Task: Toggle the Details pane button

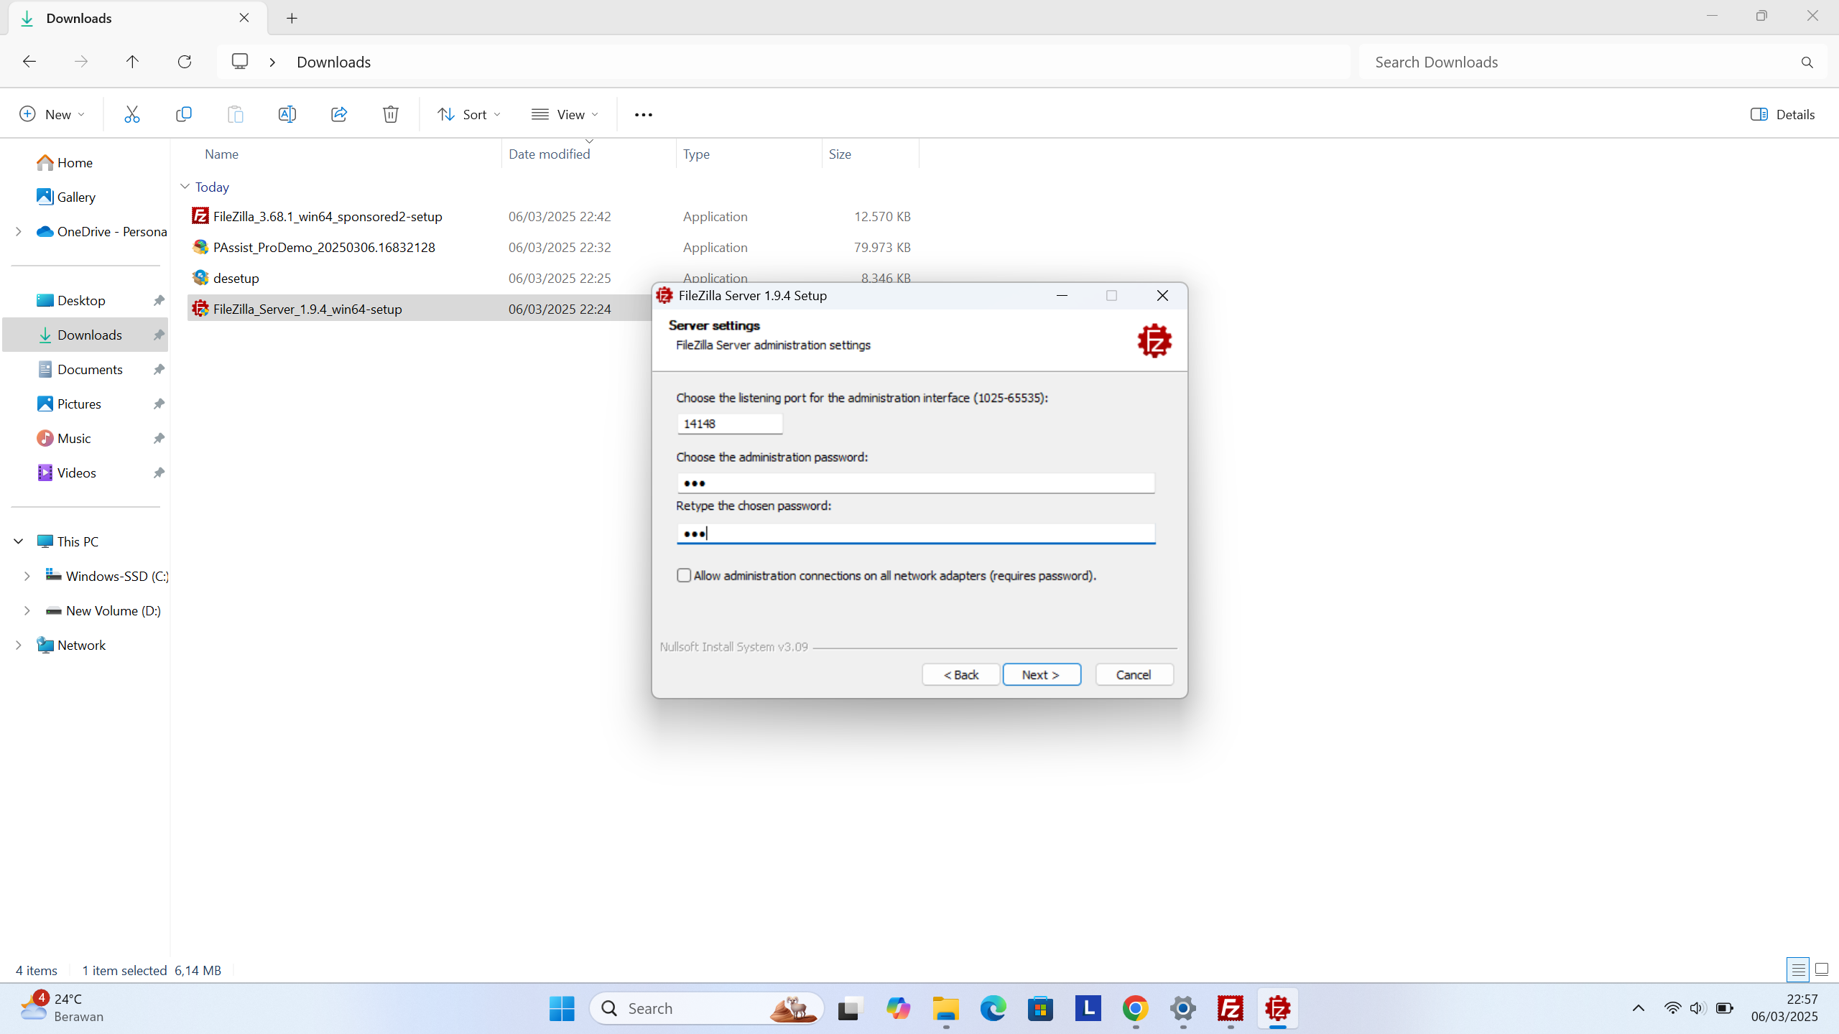Action: [1783, 114]
